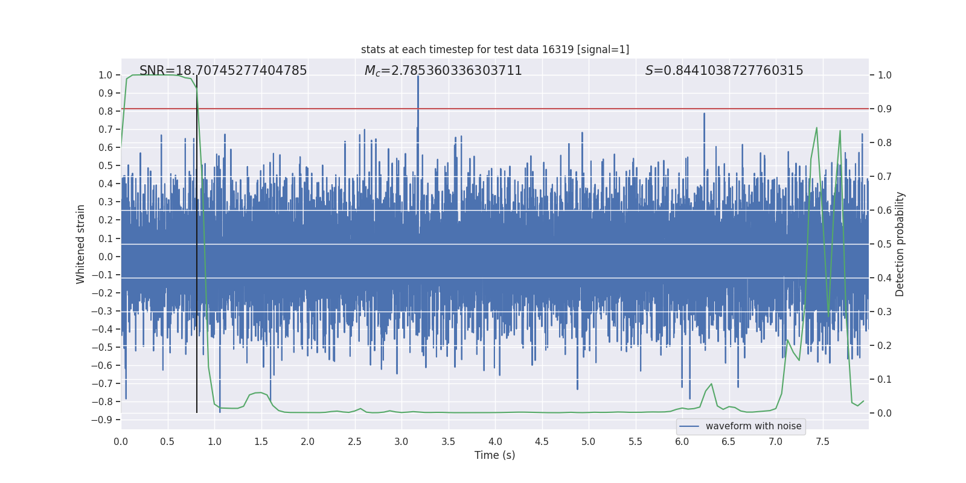Pick the Time axis tick label 5.5
This screenshot has height=483, width=966.
point(636,441)
